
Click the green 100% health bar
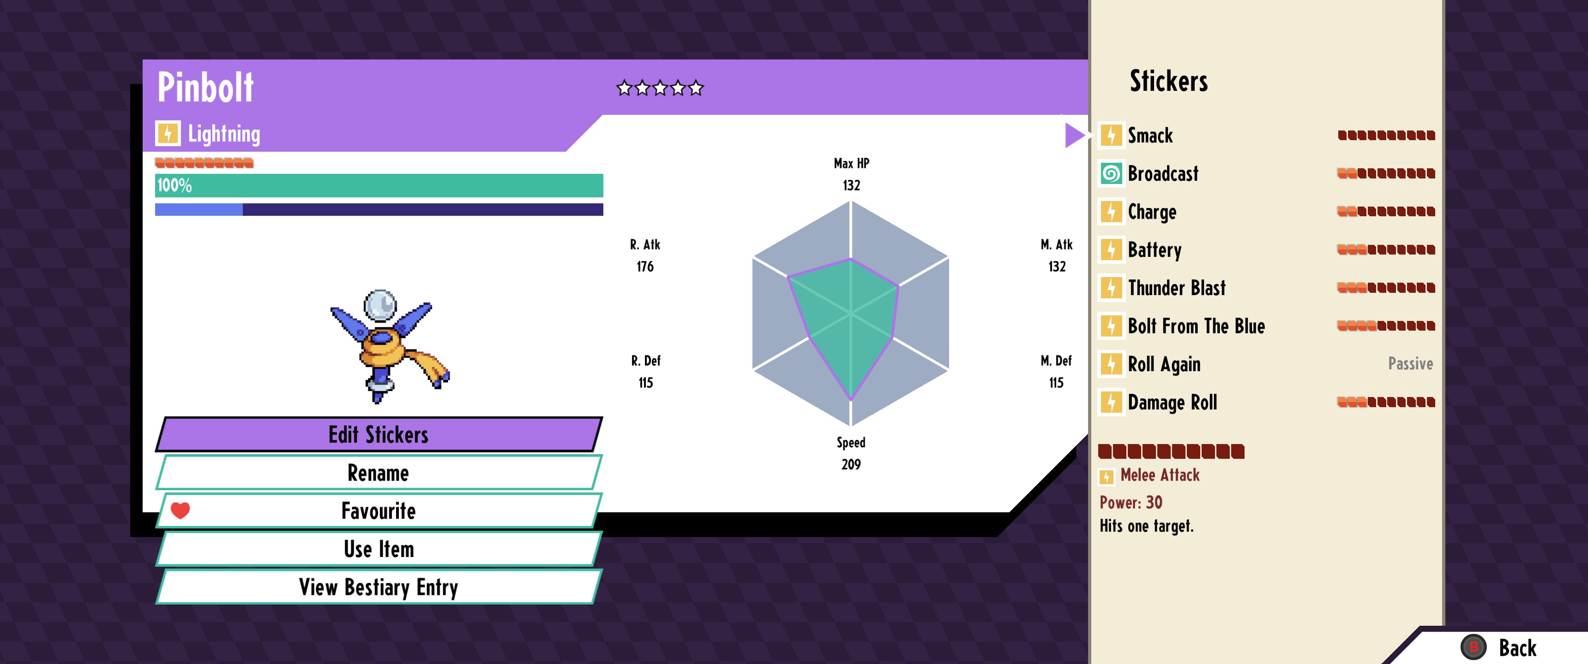379,185
